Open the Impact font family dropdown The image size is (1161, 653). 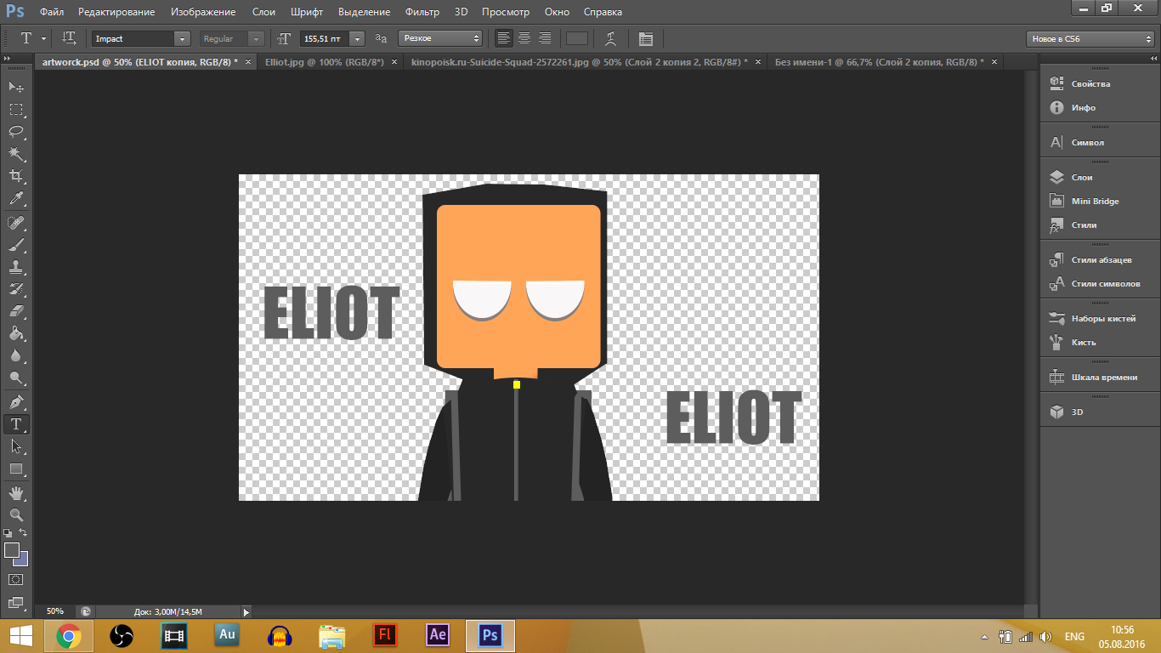tap(182, 39)
